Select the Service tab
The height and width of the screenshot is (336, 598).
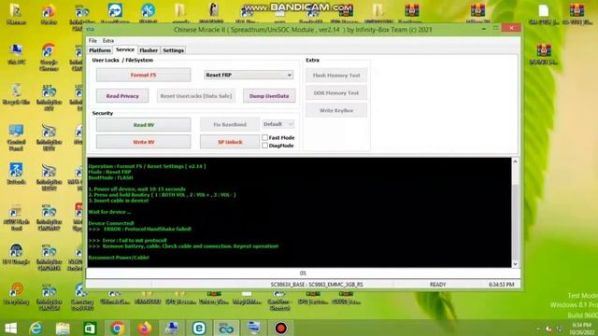click(125, 49)
